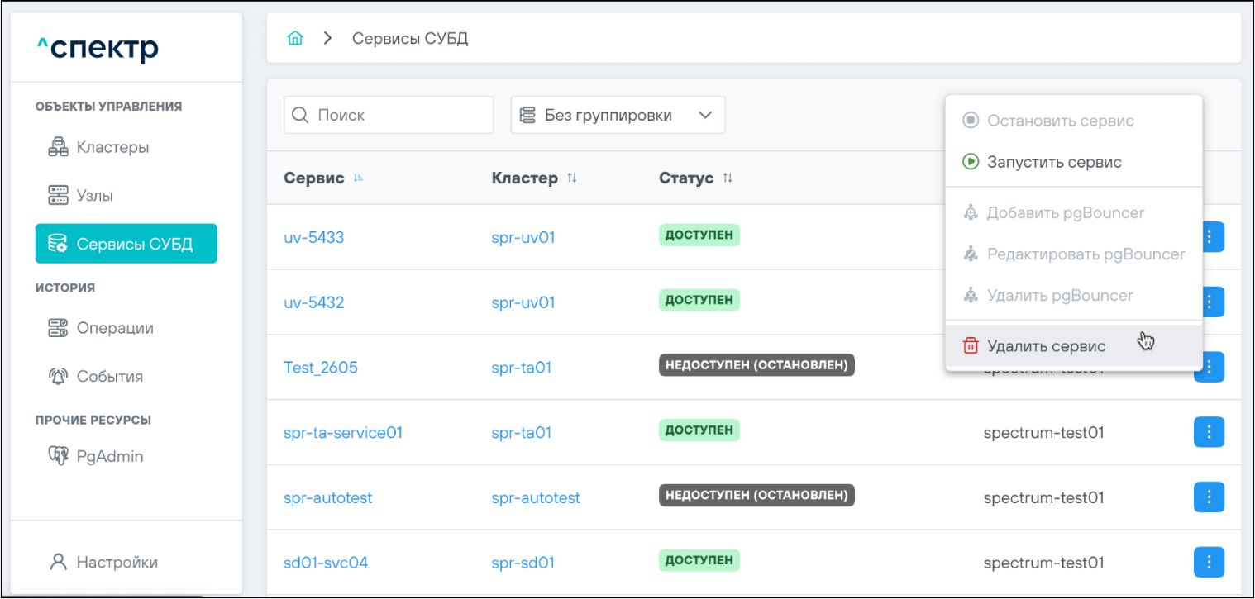This screenshot has width=1255, height=599.
Task: Sort by the Кластер column arrows
Action: [x=572, y=178]
